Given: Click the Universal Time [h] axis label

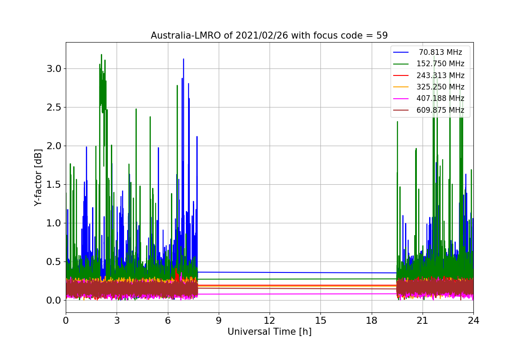Looking at the screenshot, I should pyautogui.click(x=269, y=332).
